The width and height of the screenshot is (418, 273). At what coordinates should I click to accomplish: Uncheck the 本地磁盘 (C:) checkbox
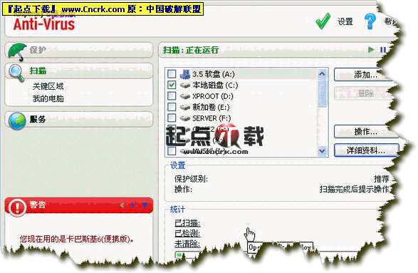[172, 85]
